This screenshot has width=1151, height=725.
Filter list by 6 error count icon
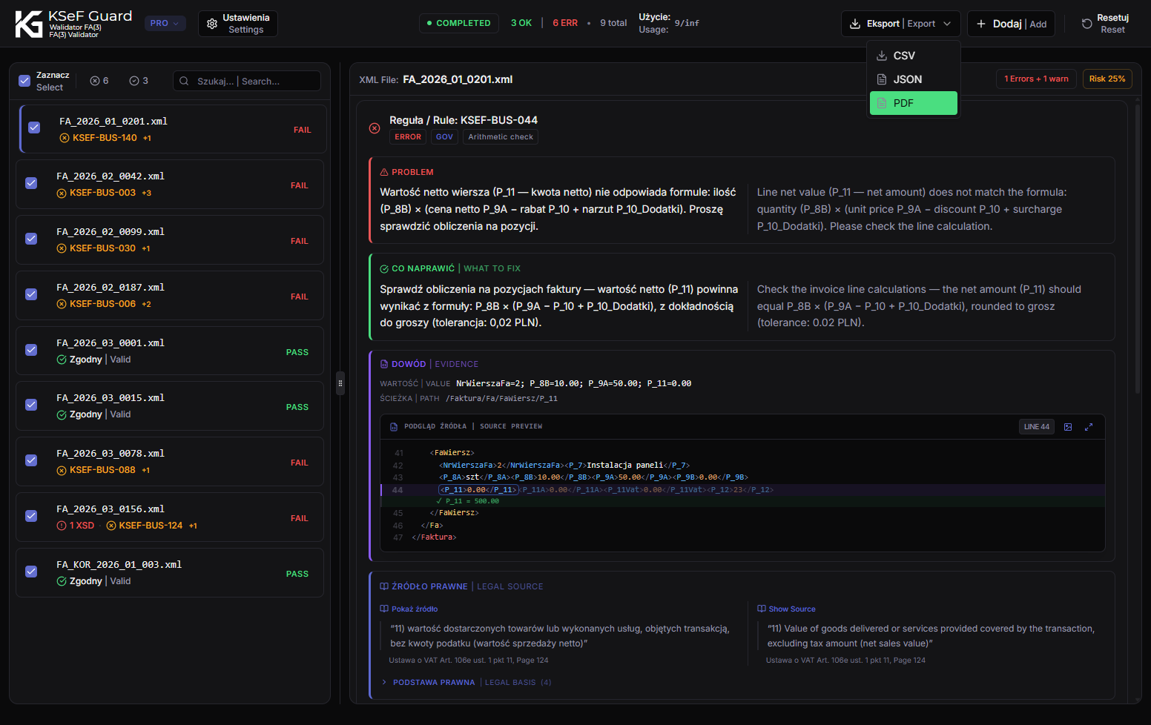[x=95, y=81]
